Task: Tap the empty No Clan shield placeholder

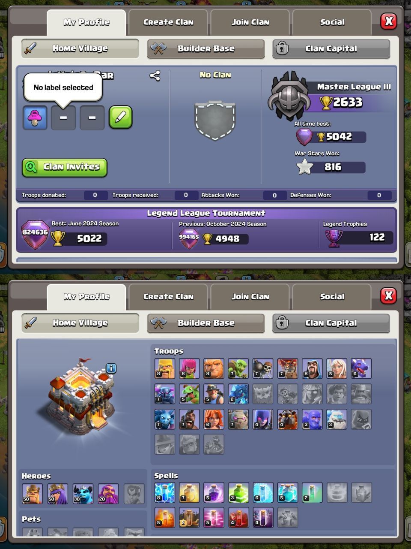Action: (x=215, y=120)
